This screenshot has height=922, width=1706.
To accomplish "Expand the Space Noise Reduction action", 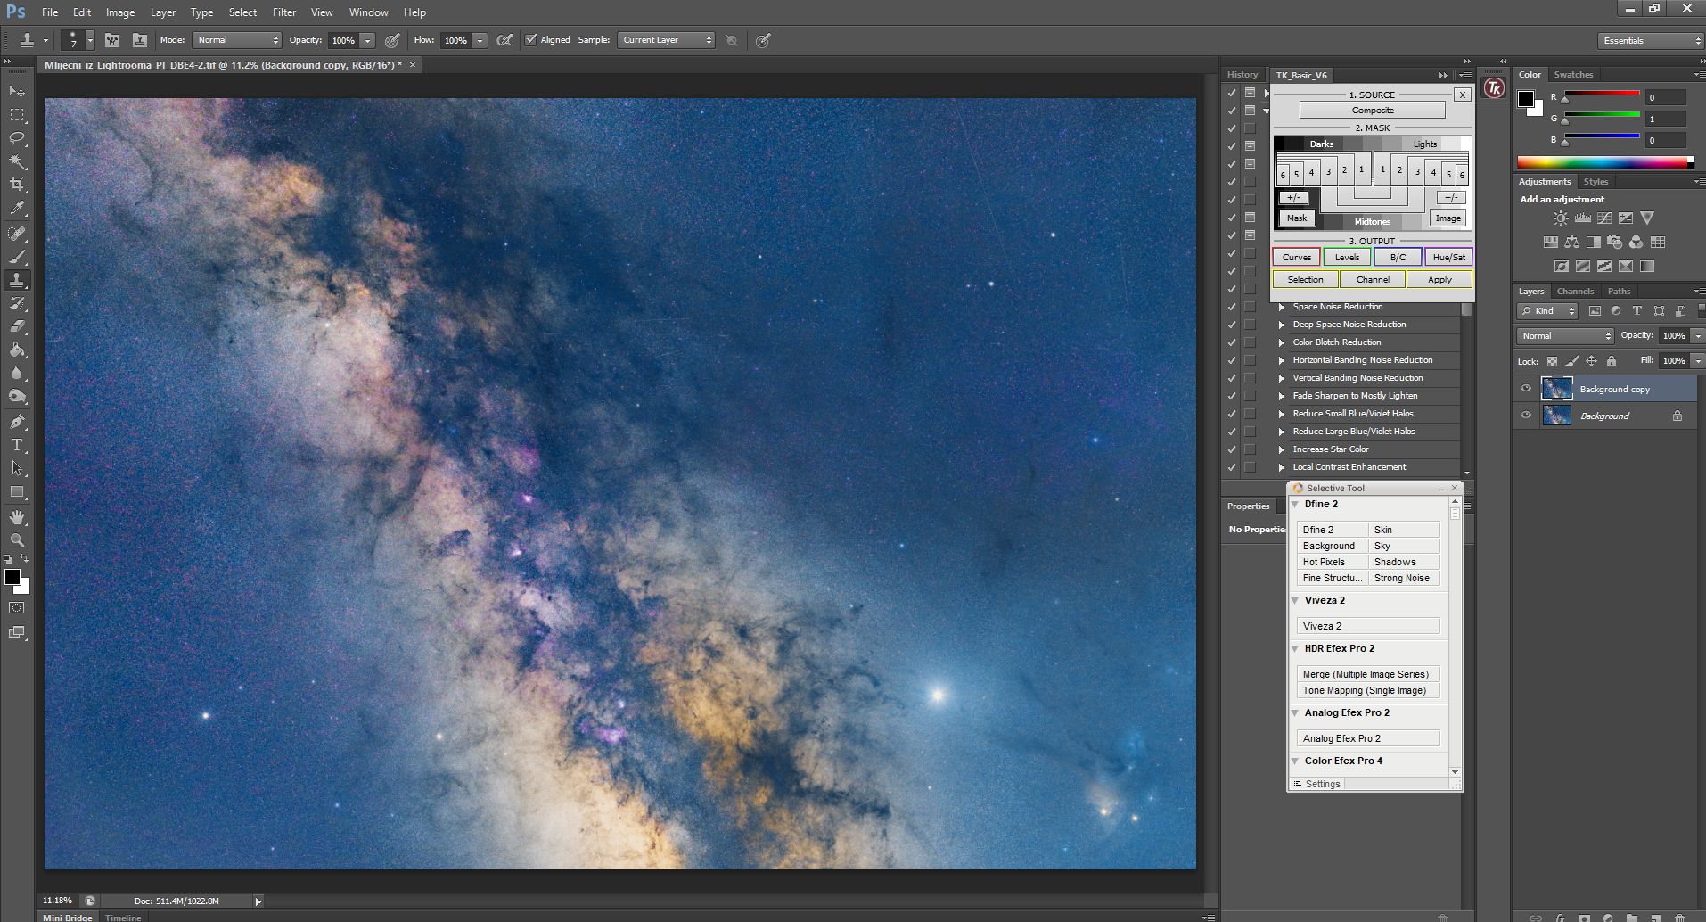I will [x=1282, y=307].
